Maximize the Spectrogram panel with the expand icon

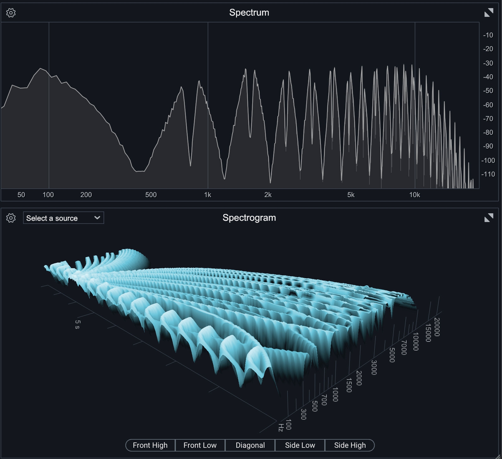tap(489, 218)
